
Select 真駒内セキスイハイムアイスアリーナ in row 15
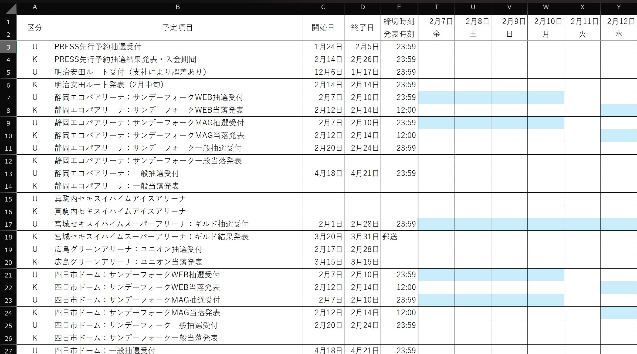(178, 199)
